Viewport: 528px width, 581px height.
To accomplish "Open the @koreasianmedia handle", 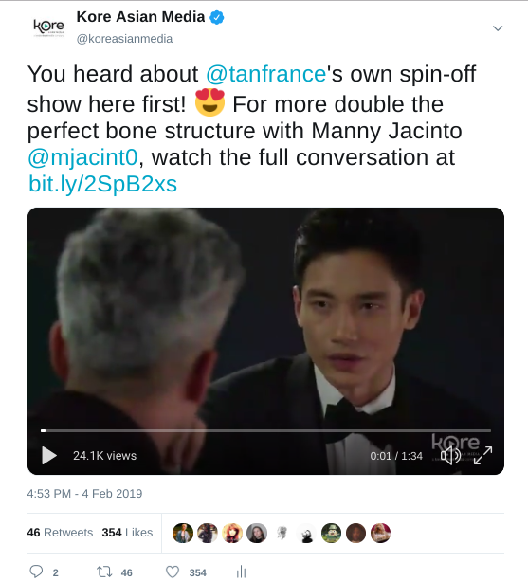I will [x=124, y=39].
